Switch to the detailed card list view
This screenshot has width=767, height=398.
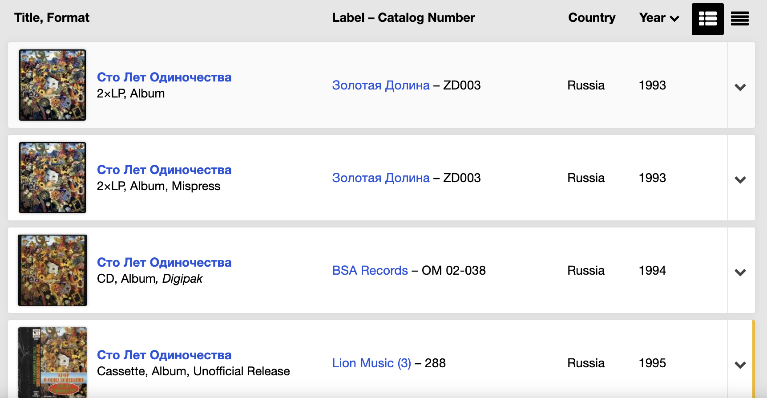(707, 19)
